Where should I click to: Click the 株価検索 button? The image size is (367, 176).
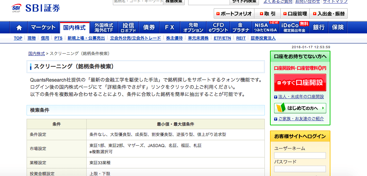174,2
